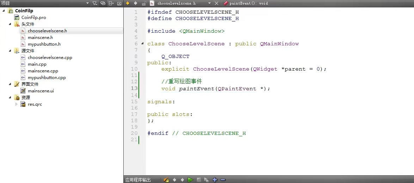This screenshot has width=414, height=183.
Task: Click QMainWindow in the include line
Action: point(202,31)
